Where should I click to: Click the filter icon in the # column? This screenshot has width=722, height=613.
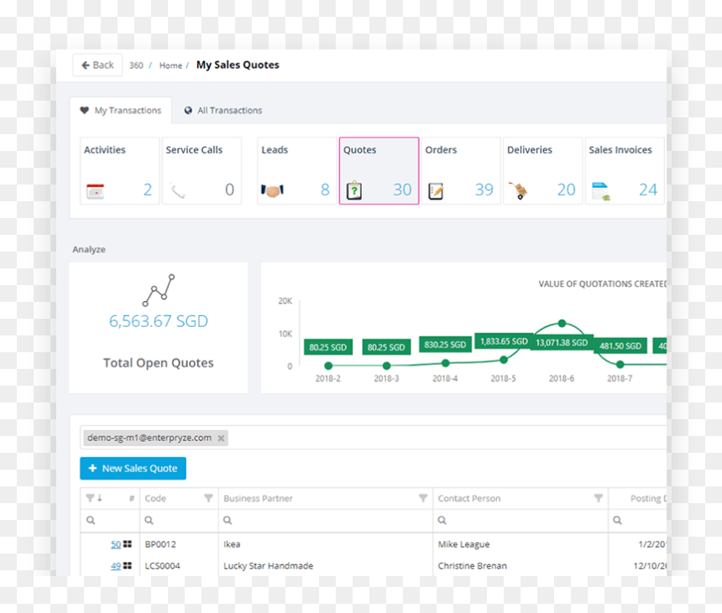point(91,498)
